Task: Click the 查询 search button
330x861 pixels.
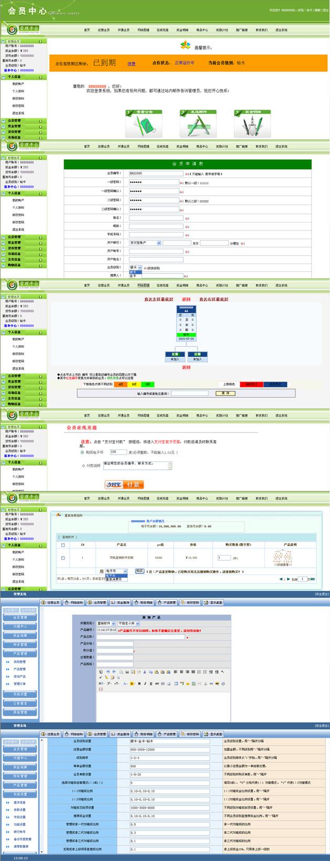Action: pyautogui.click(x=225, y=393)
